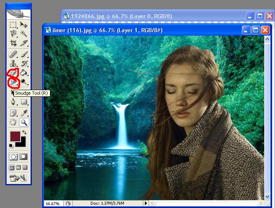Switch to Quick Mask mode
This screenshot has width=275, height=208.
[23, 157]
